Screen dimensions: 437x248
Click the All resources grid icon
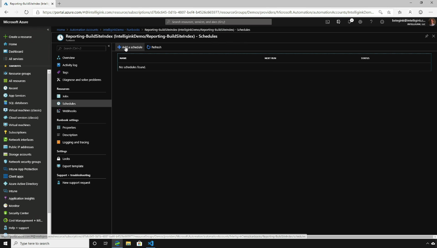point(5,81)
